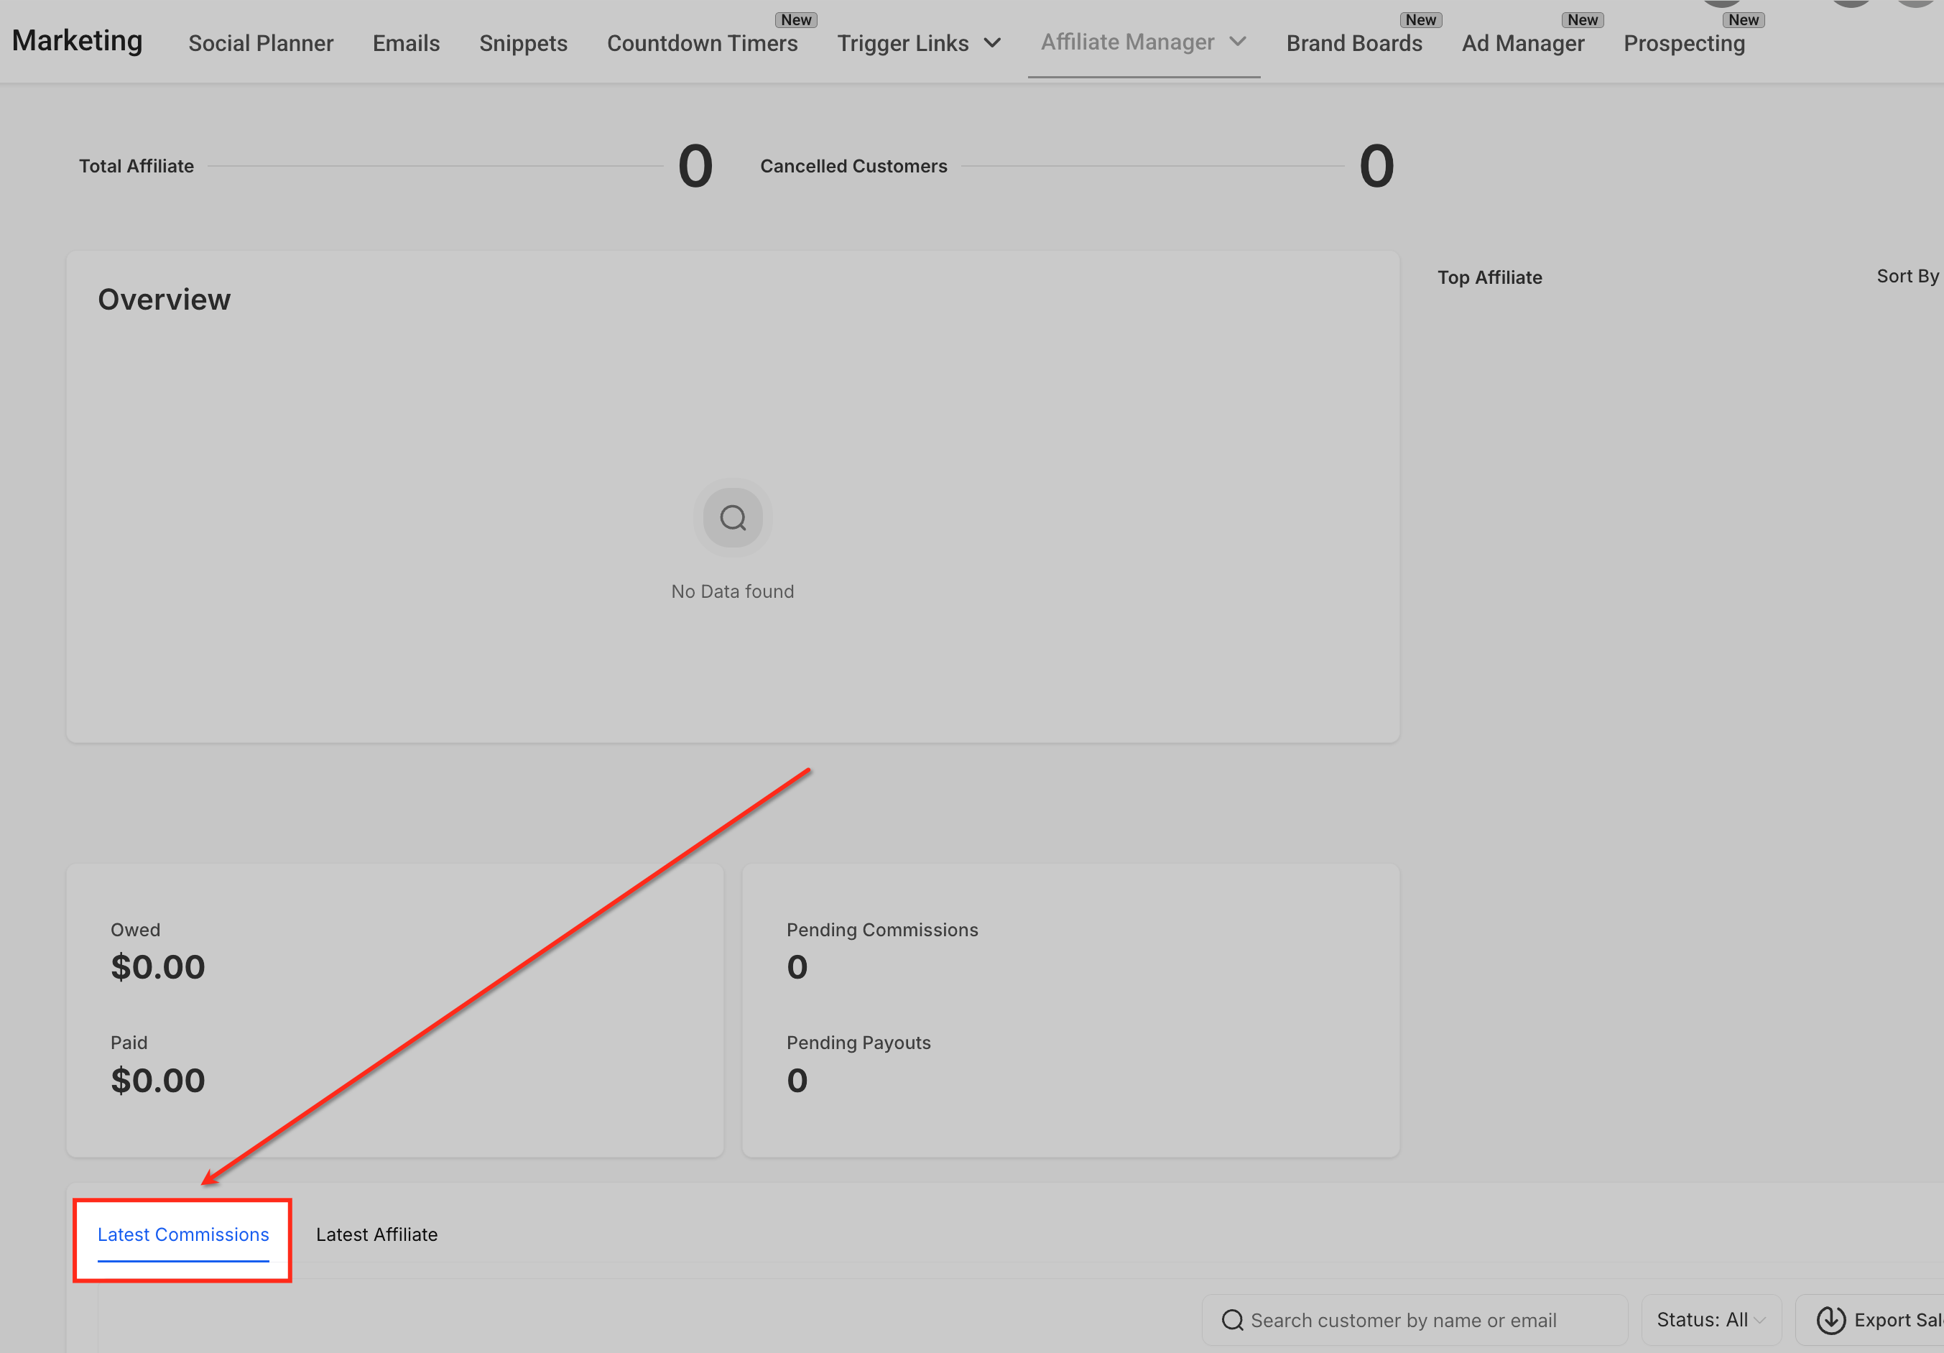Open the Status: All dropdown
This screenshot has height=1353, width=1944.
[1711, 1320]
